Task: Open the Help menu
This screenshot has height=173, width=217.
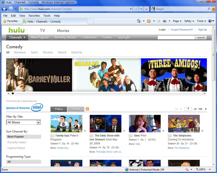Action: (57, 16)
